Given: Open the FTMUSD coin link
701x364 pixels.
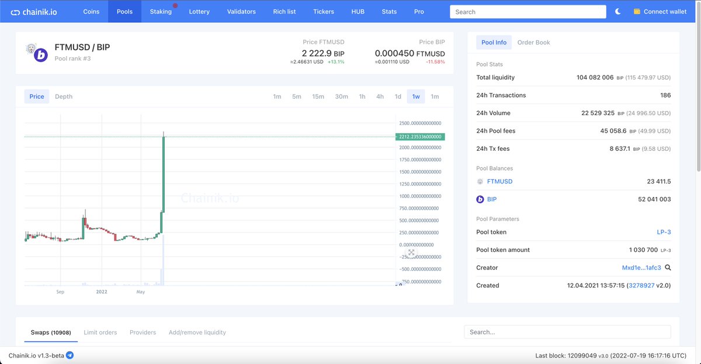Looking at the screenshot, I should [499, 182].
